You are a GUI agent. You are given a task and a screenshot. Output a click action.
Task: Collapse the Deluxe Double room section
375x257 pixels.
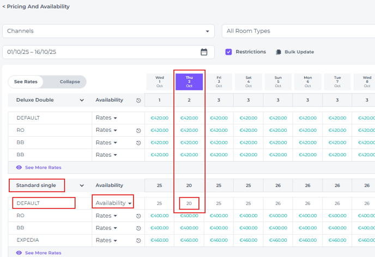(x=82, y=100)
